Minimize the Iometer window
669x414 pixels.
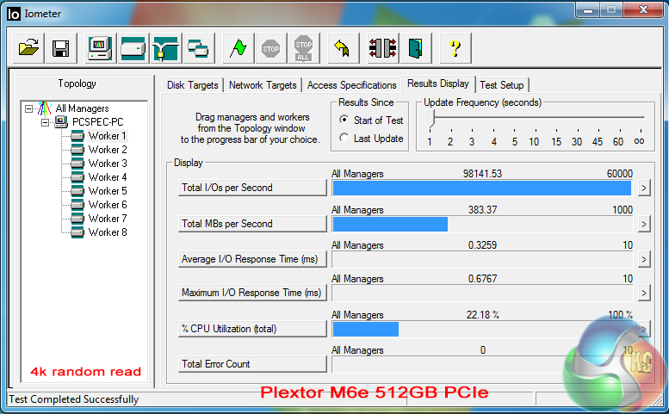[588, 9]
